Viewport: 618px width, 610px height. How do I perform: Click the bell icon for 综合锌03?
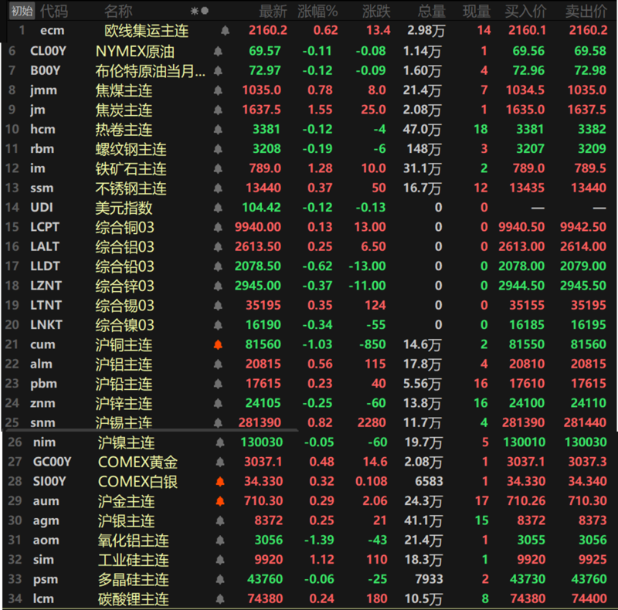click(x=218, y=286)
